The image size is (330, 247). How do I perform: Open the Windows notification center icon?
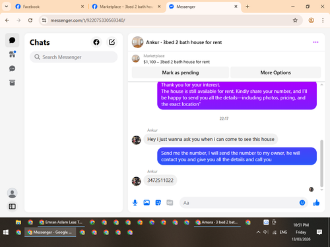(319, 232)
